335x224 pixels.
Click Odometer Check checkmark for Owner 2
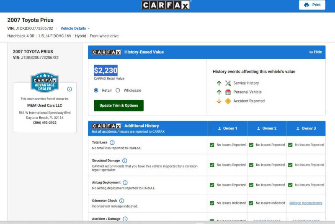[251, 203]
